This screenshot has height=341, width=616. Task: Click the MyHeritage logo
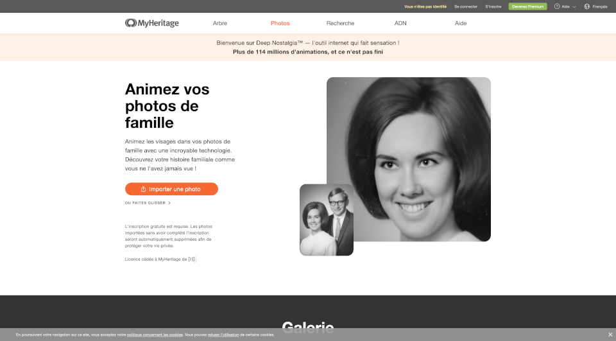click(151, 23)
